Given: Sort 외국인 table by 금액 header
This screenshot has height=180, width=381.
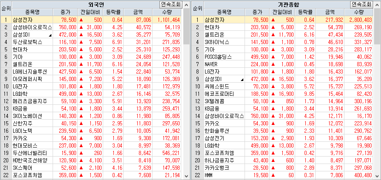Looking at the screenshot, I should pos(138,12).
